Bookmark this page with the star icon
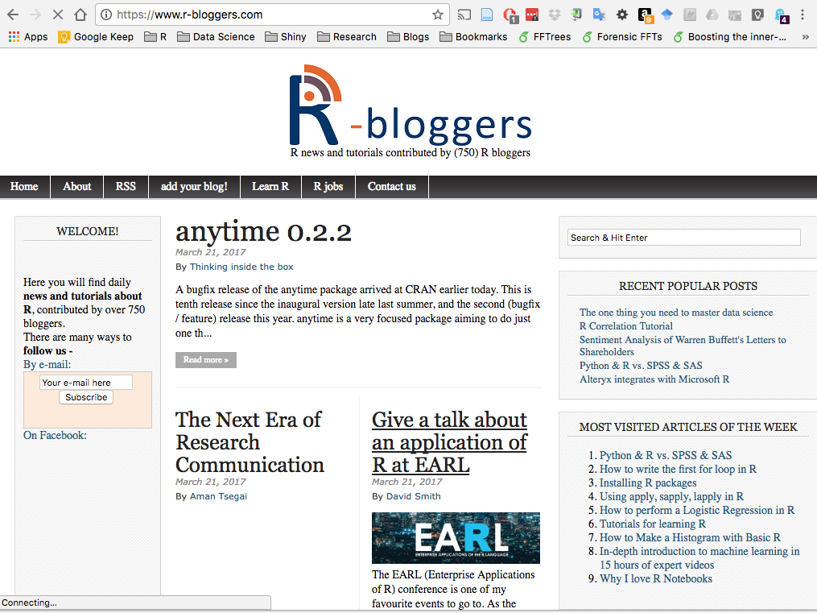 438,14
